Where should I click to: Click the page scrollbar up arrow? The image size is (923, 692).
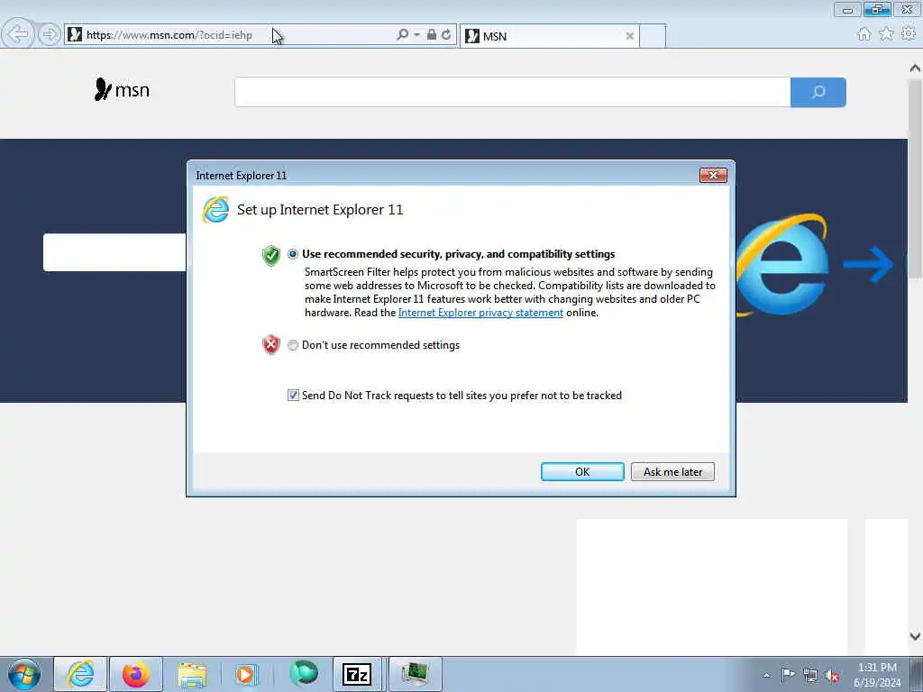(915, 68)
